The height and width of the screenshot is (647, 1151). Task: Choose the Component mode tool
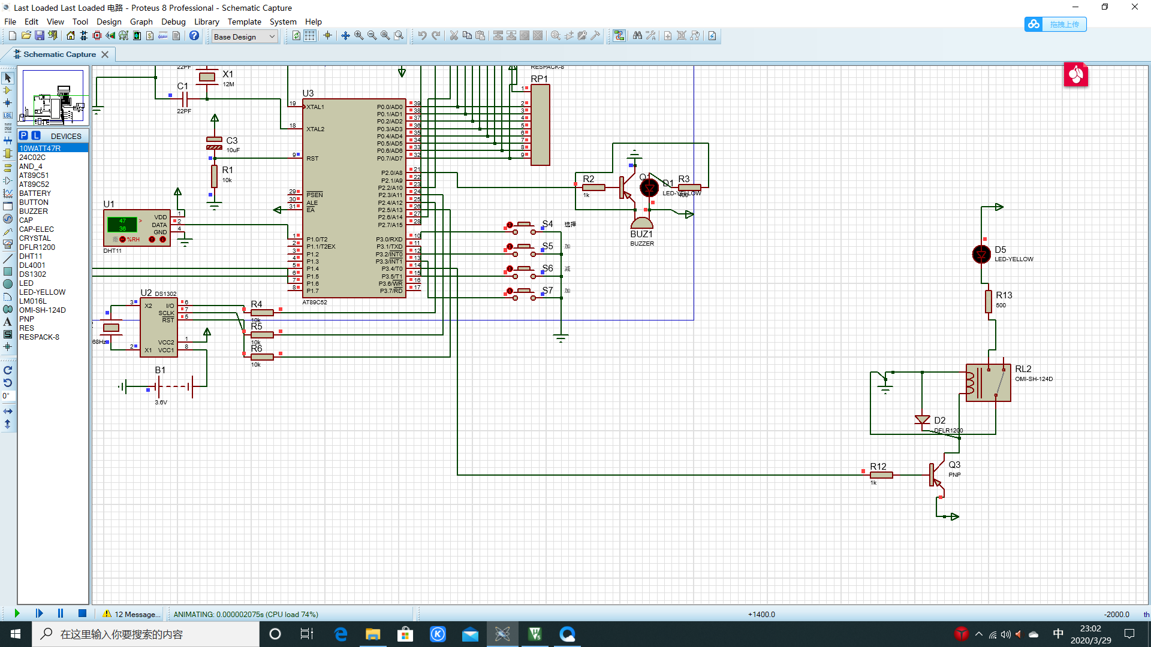[x=8, y=90]
